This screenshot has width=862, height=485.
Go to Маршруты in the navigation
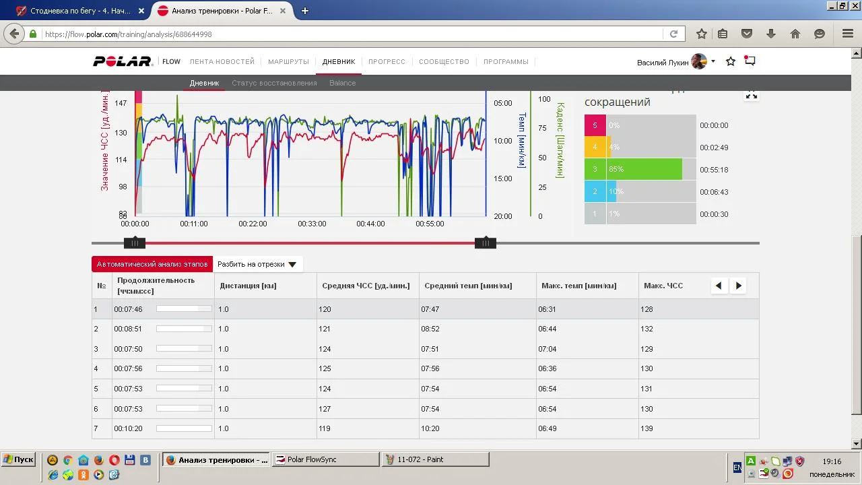click(x=288, y=61)
